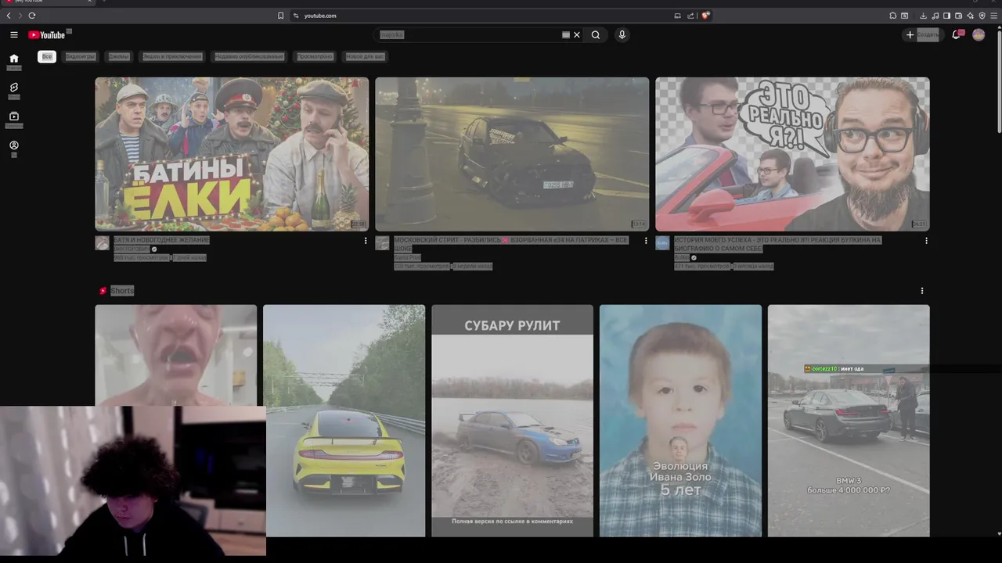This screenshot has width=1002, height=563.
Task: Open more options for 'История моего успеха' video
Action: click(926, 241)
